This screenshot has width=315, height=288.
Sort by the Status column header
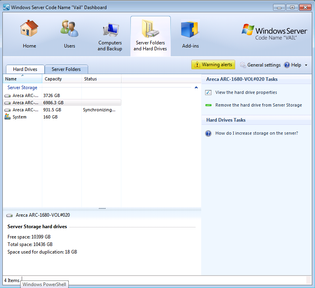point(101,79)
